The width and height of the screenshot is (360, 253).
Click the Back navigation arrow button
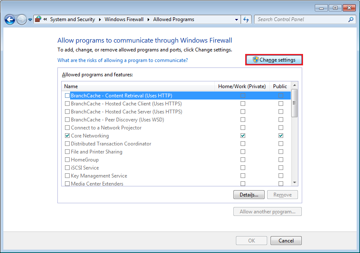click(10, 19)
